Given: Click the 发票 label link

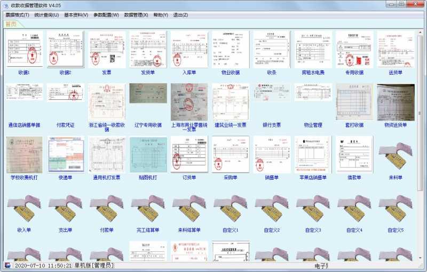Looking at the screenshot, I should (x=107, y=73).
